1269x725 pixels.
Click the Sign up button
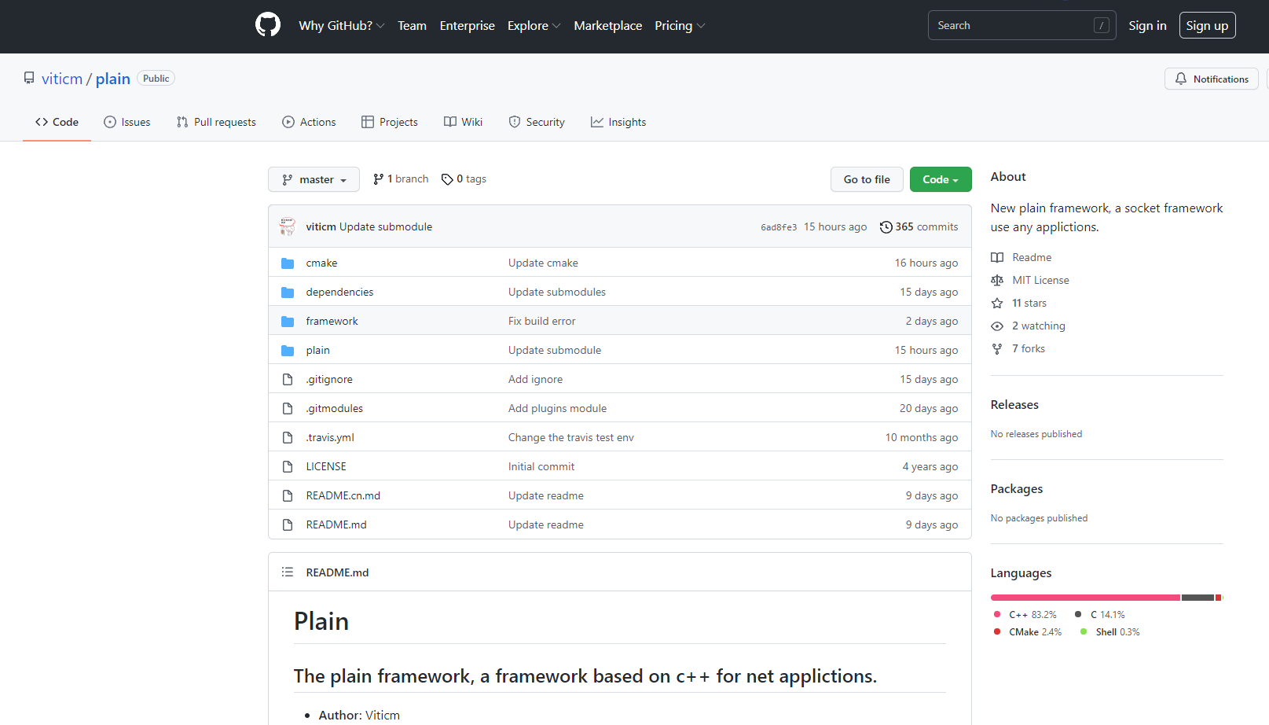(1207, 26)
